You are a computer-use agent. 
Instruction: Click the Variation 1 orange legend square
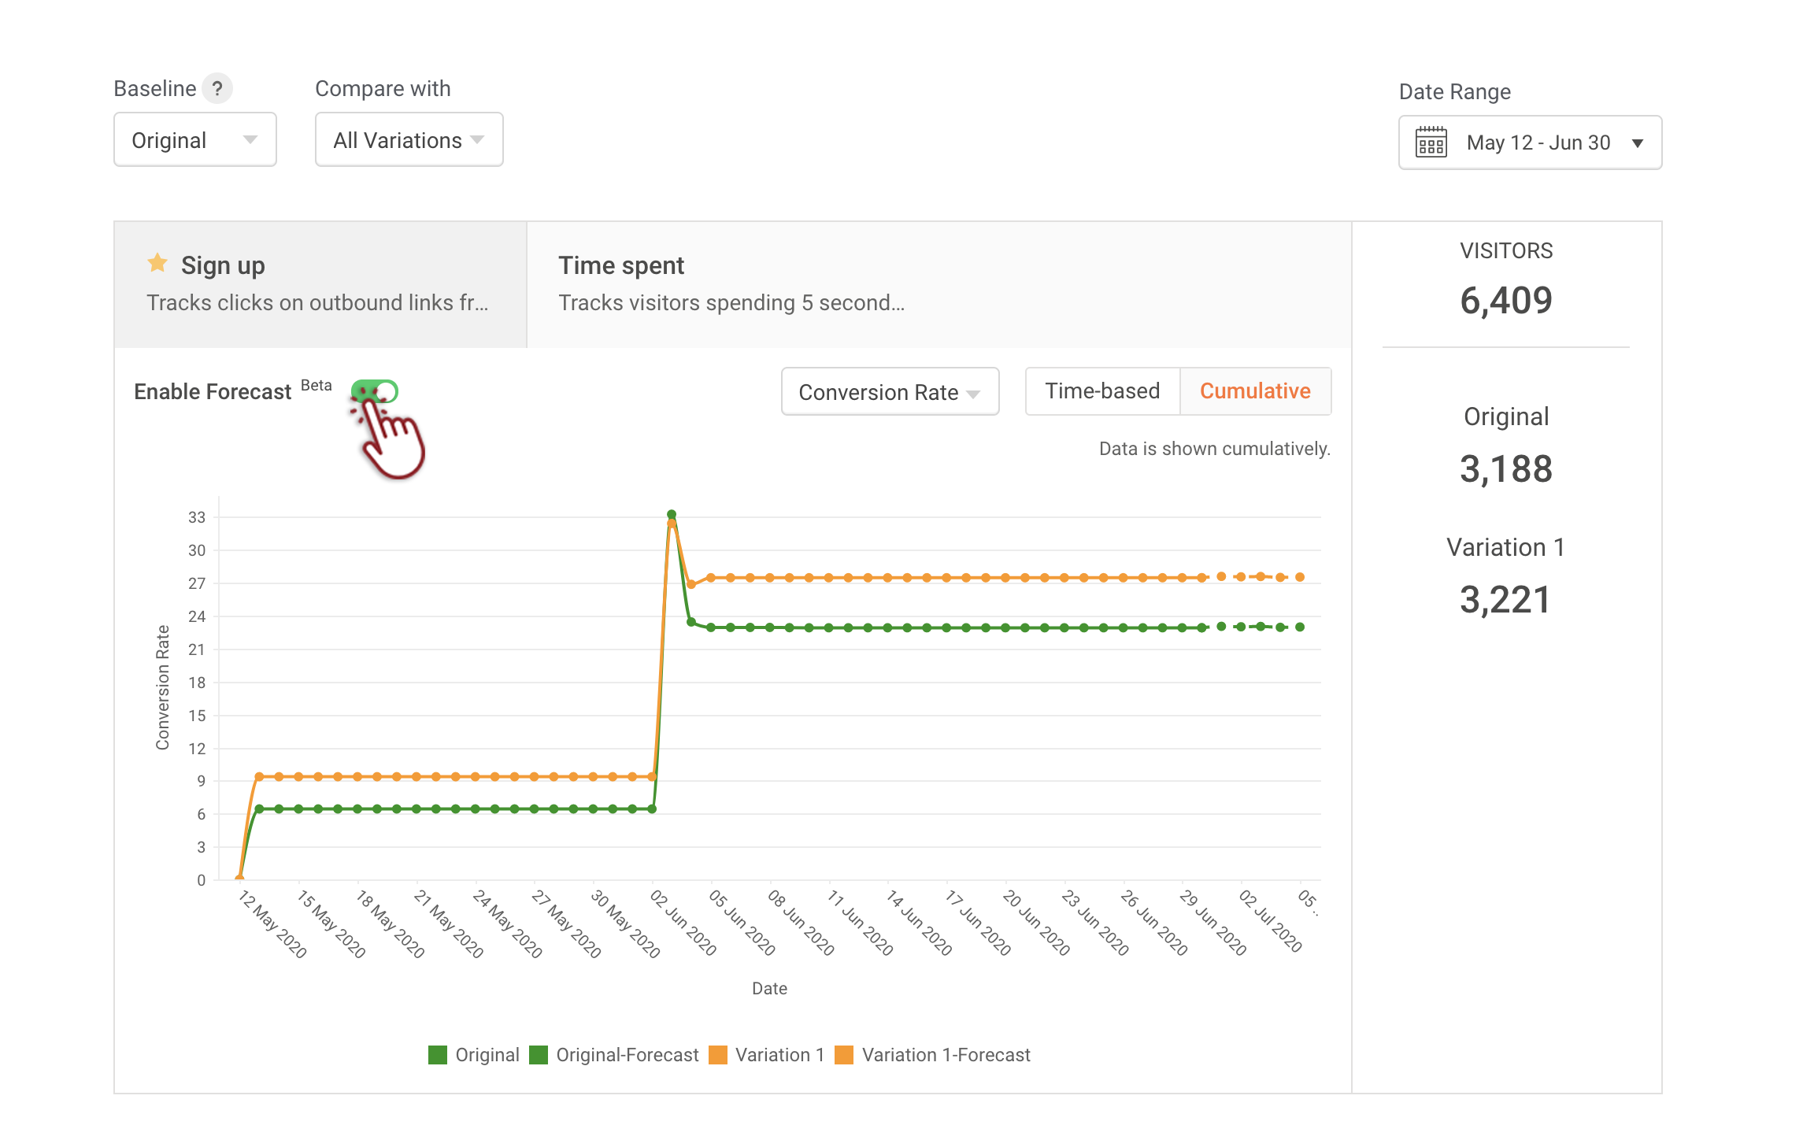718,1055
